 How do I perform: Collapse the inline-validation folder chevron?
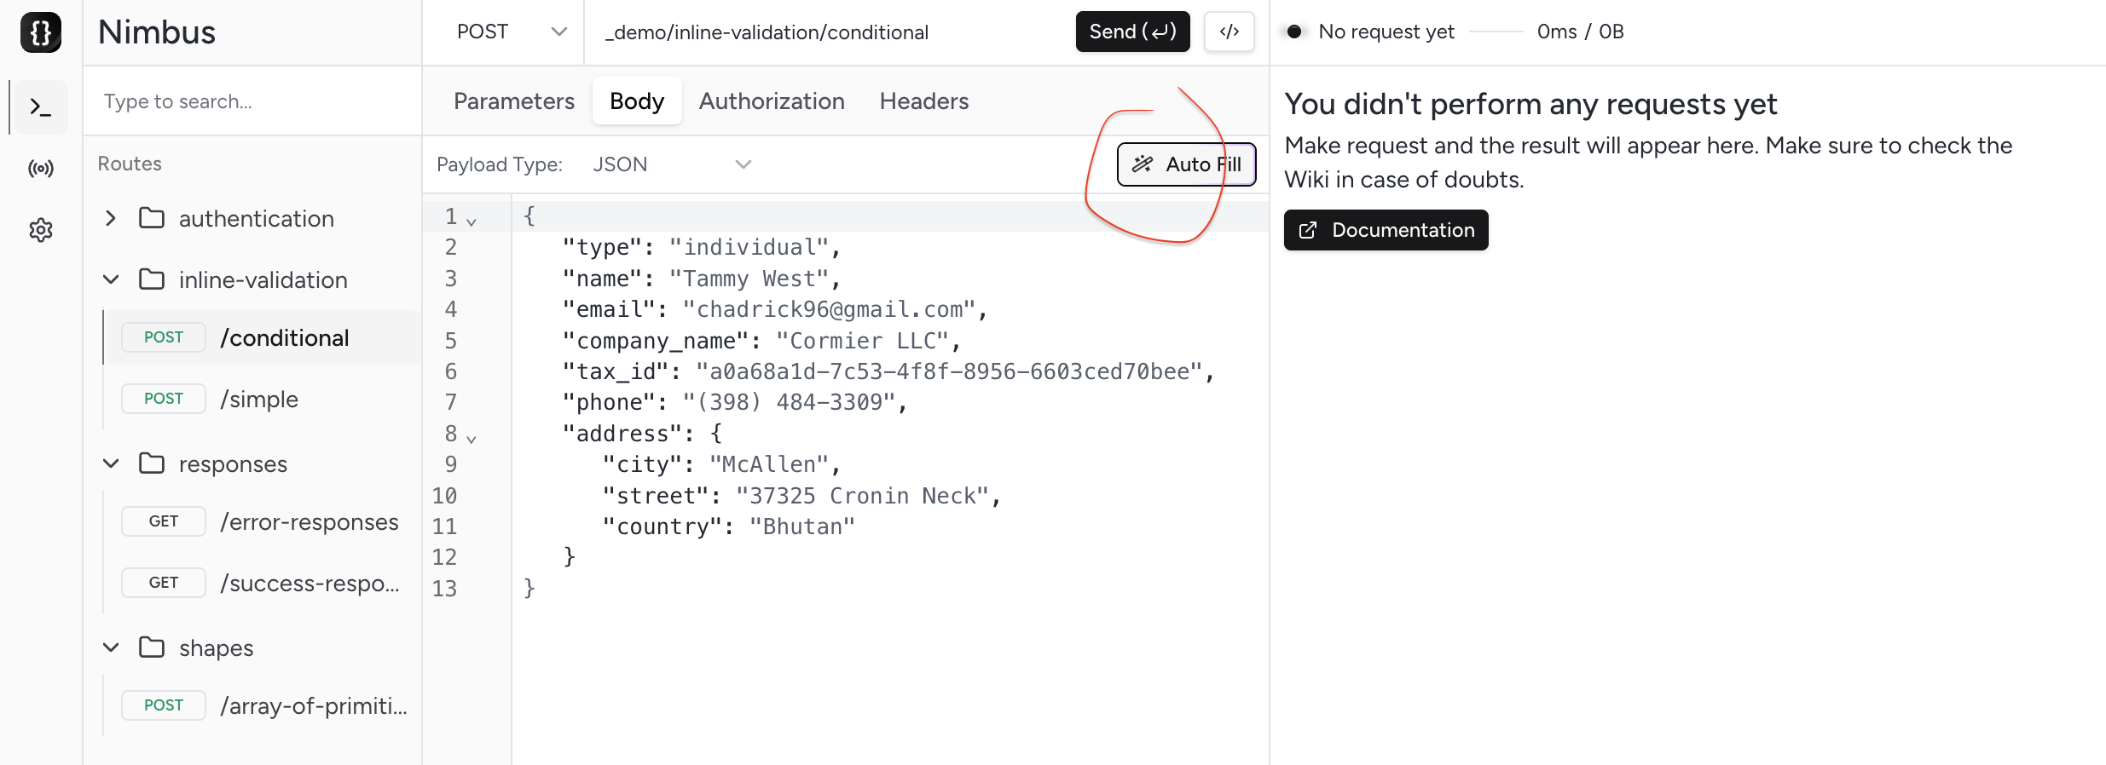pos(111,279)
